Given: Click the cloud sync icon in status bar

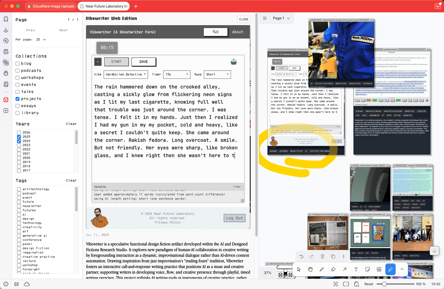Looking at the screenshot, I should point(27,284).
